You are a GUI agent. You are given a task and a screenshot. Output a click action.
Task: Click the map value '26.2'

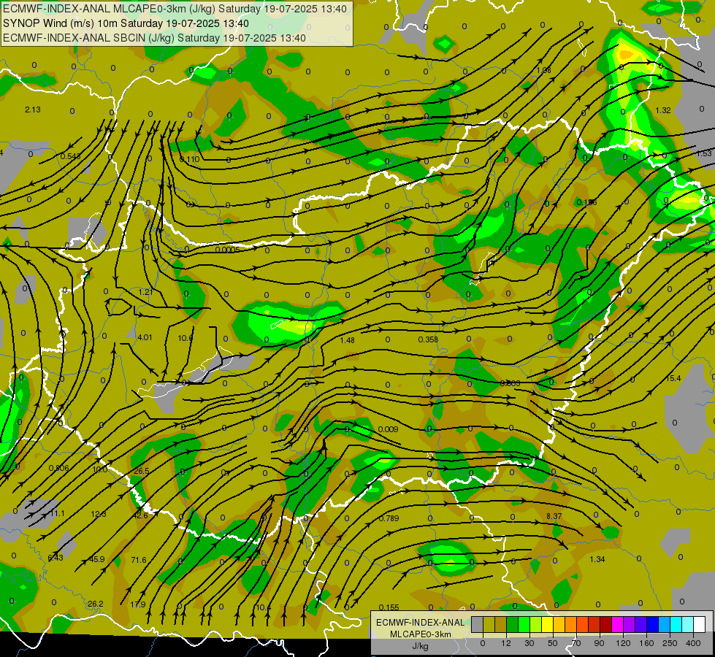tap(95, 604)
